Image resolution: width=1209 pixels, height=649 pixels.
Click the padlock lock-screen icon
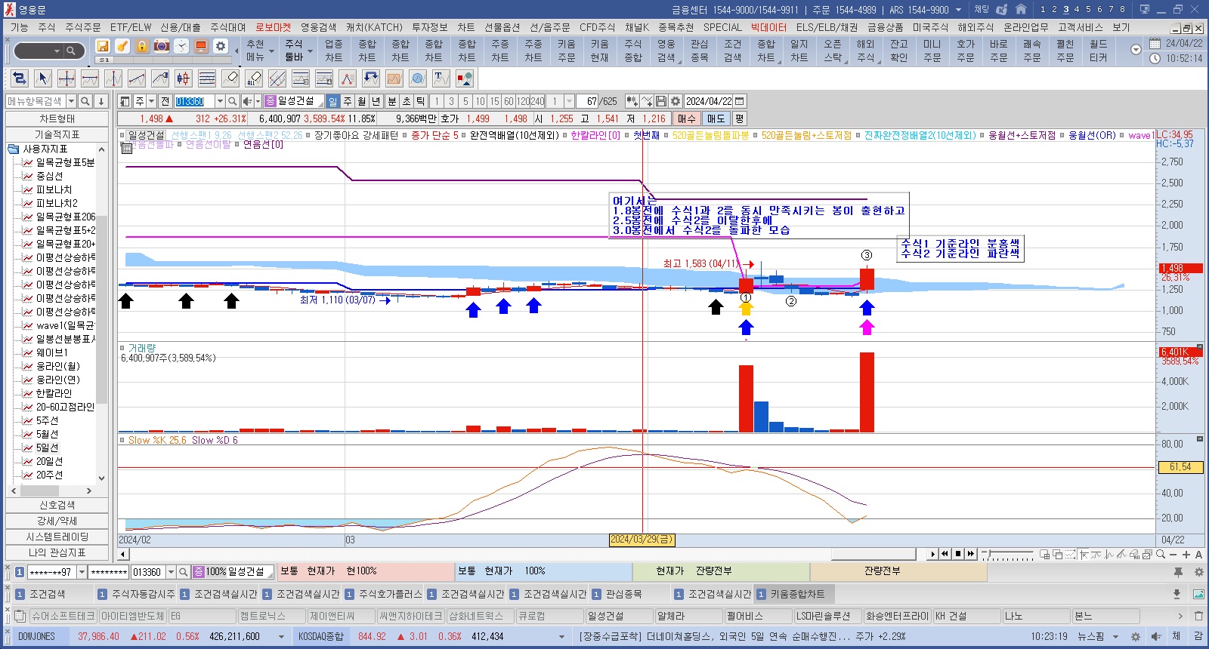coord(142,46)
